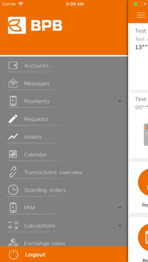Screen dimensions: 148x262
Task: Tap the Logout button text
Action: [x=35, y=254]
